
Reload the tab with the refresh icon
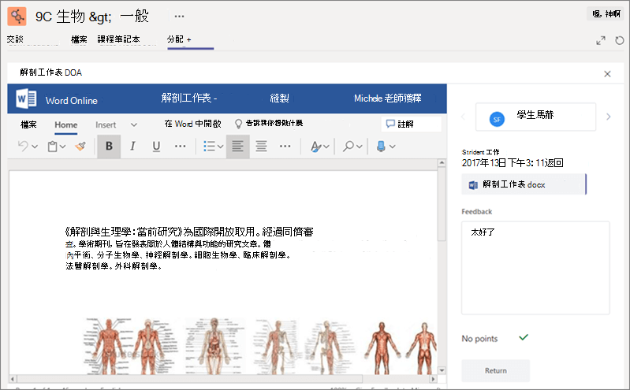coord(620,40)
